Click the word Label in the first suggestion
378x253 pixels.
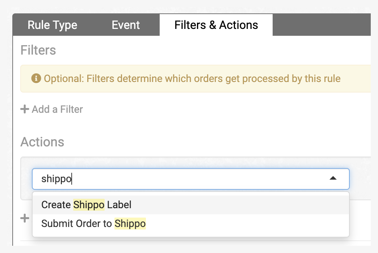click(119, 205)
